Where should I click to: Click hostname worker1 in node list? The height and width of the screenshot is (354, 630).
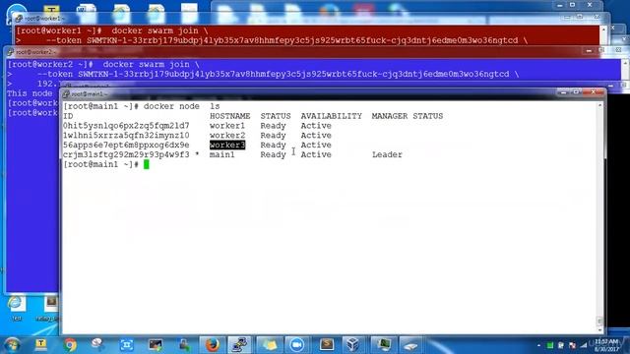click(227, 126)
